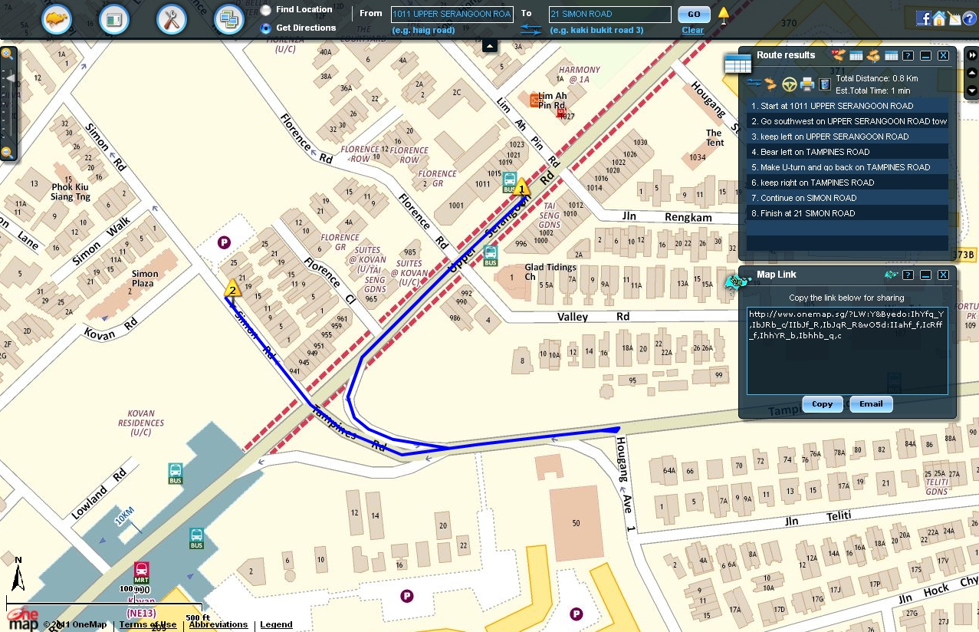Print the route results
Viewport: 979px width, 632px height.
pyautogui.click(x=807, y=83)
